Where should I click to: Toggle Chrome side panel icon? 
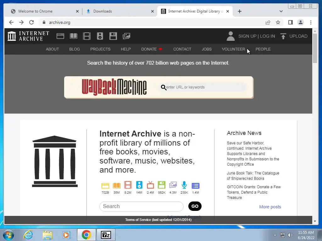290,22
